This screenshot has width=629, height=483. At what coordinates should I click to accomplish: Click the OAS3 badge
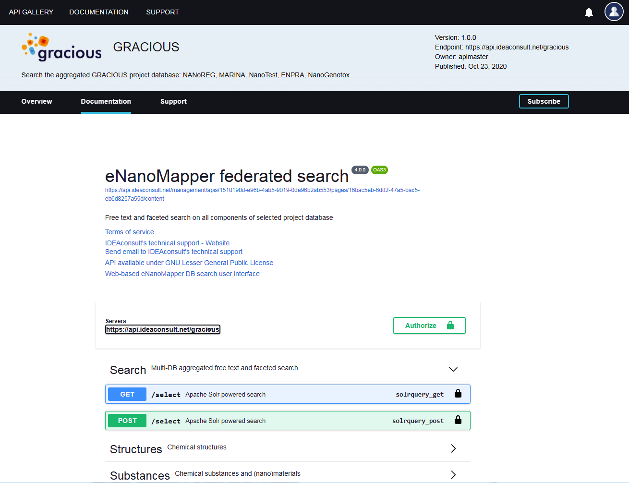379,170
